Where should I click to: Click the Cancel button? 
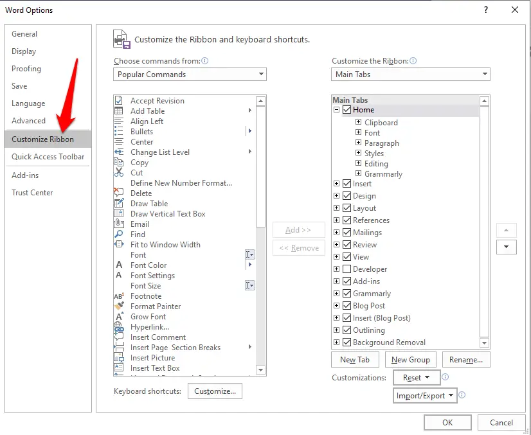[x=501, y=423]
